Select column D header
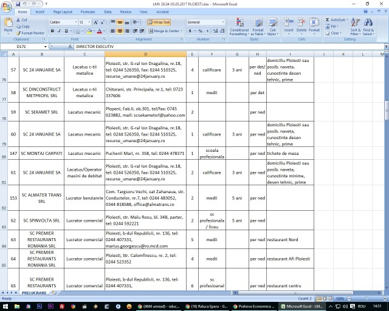 coord(146,54)
